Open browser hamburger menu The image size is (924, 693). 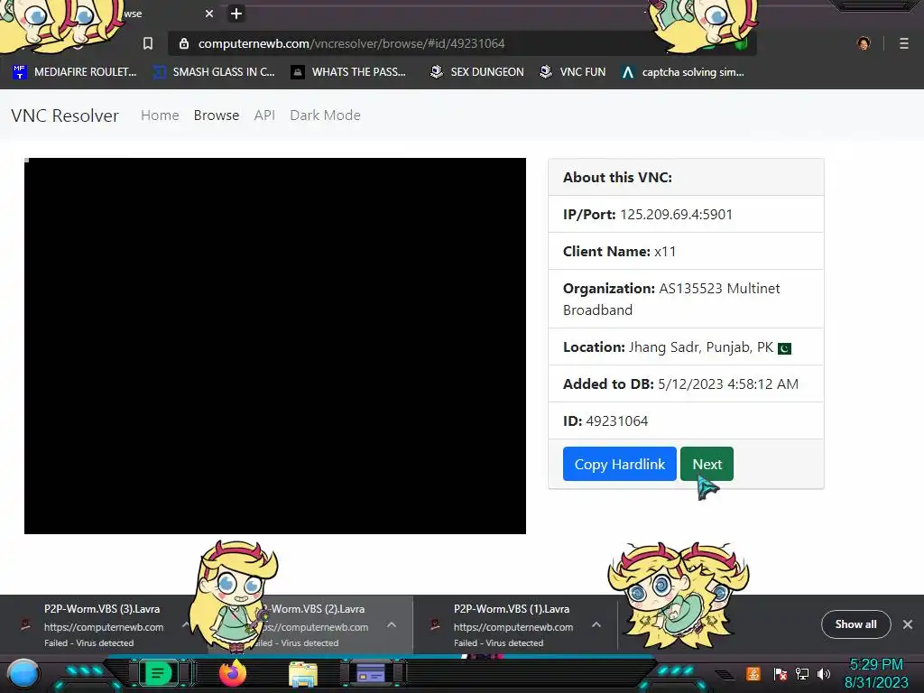coord(904,43)
